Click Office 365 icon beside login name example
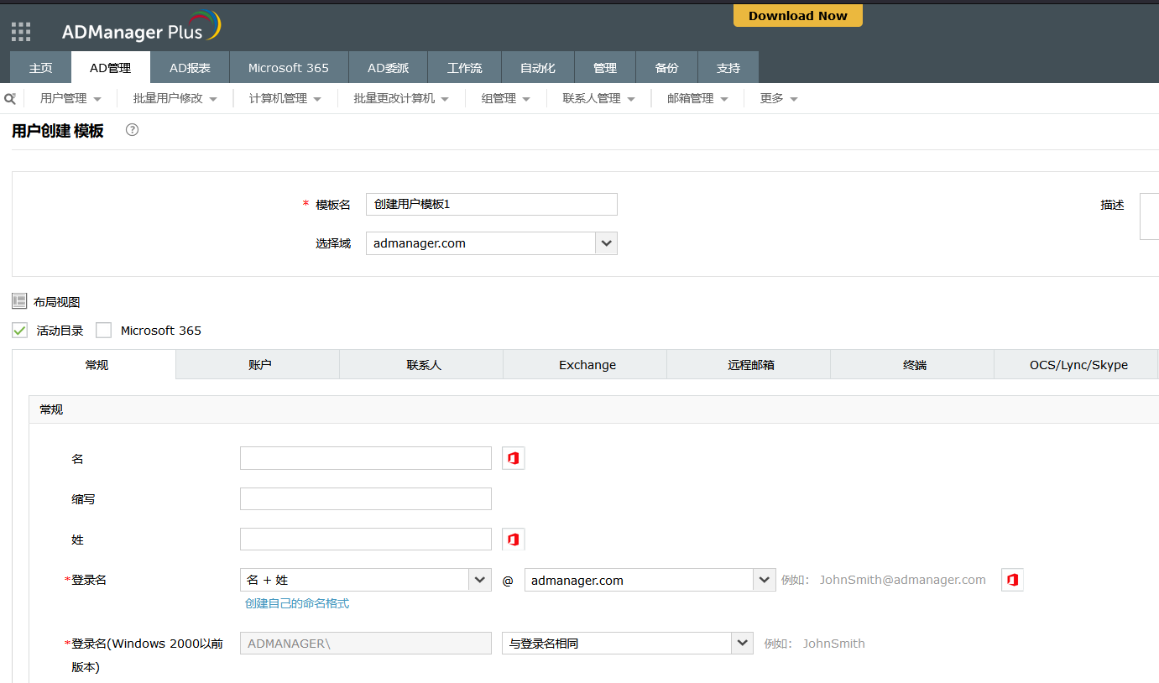 (x=1012, y=580)
